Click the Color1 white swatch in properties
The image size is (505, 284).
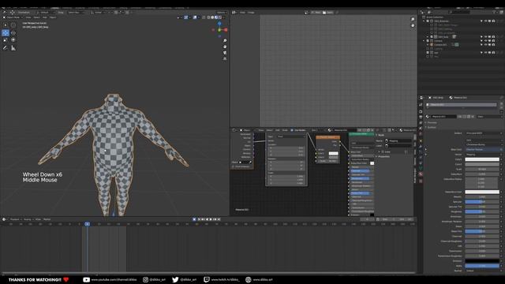(x=482, y=159)
